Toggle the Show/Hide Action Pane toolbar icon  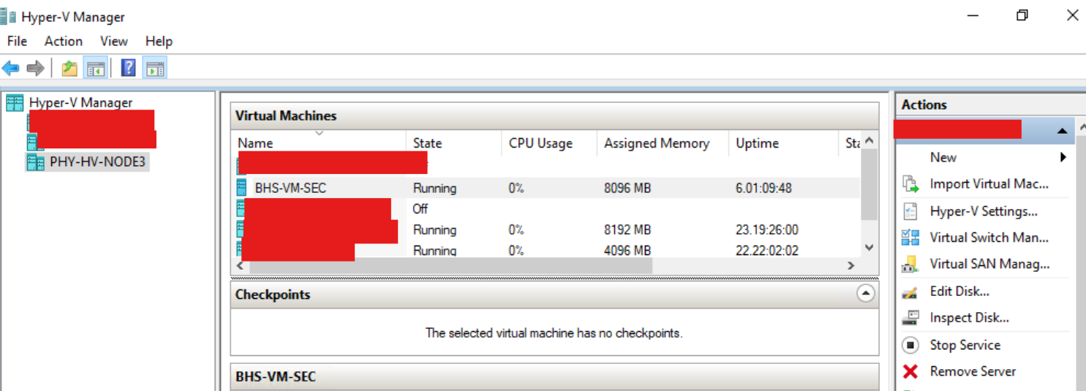(154, 69)
